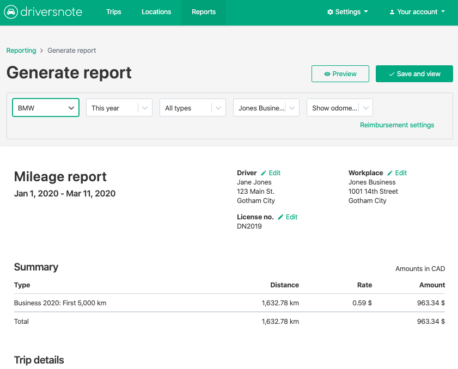The height and width of the screenshot is (369, 458).
Task: Edit the Driver information
Action: click(x=274, y=173)
